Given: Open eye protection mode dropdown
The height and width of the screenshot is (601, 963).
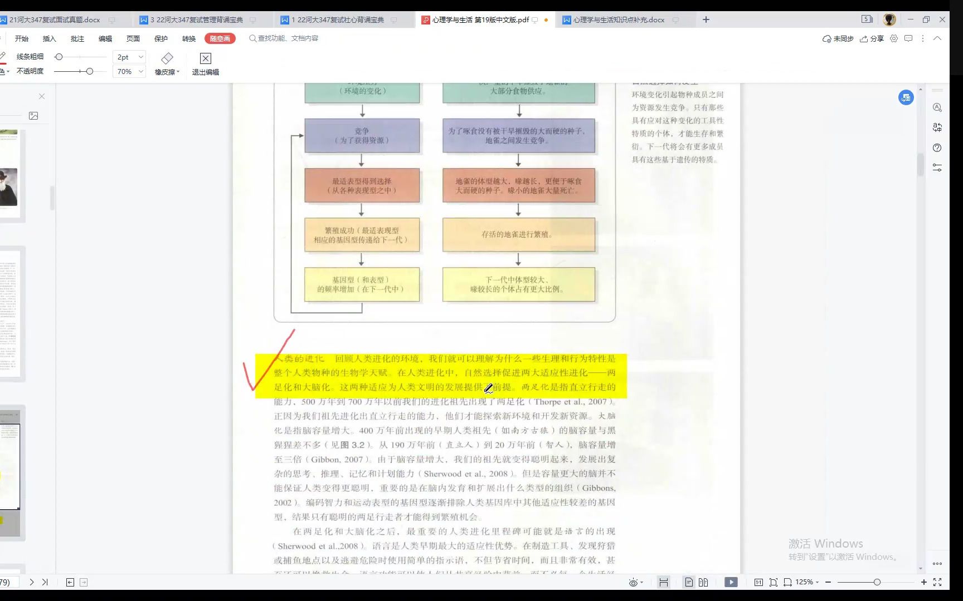Looking at the screenshot, I should pos(636,582).
